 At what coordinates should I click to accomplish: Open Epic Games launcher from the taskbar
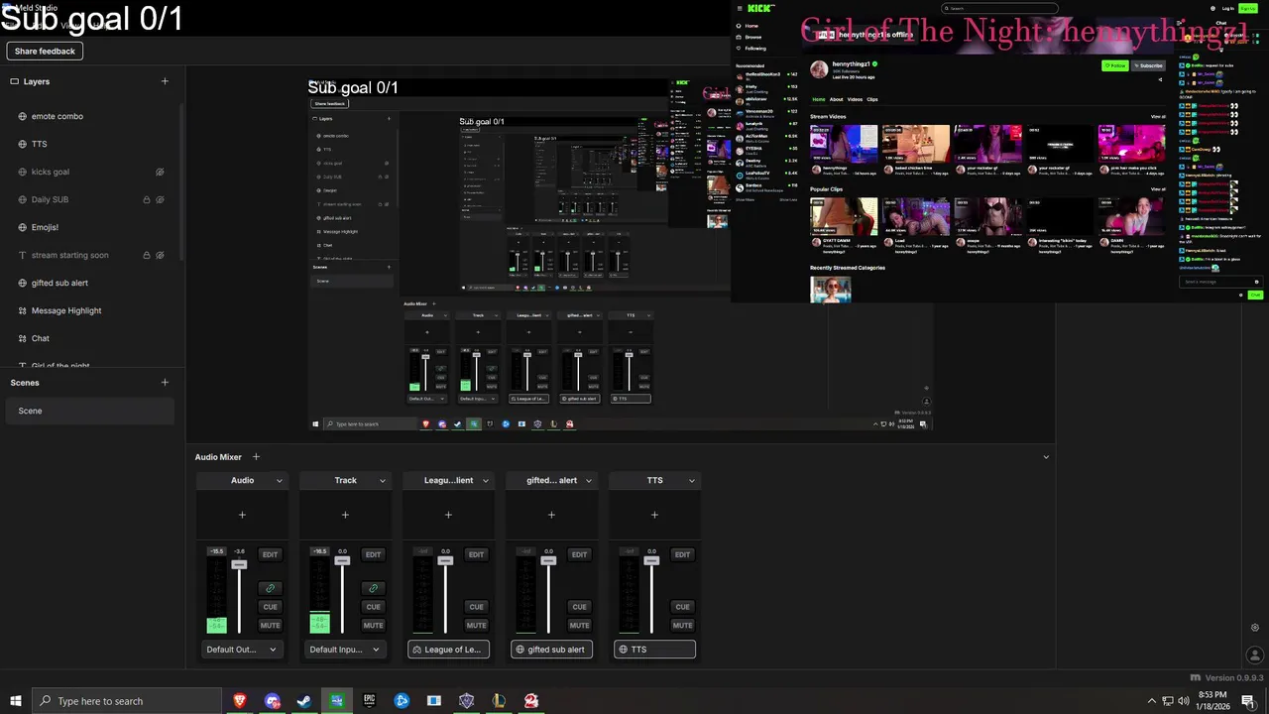369,701
